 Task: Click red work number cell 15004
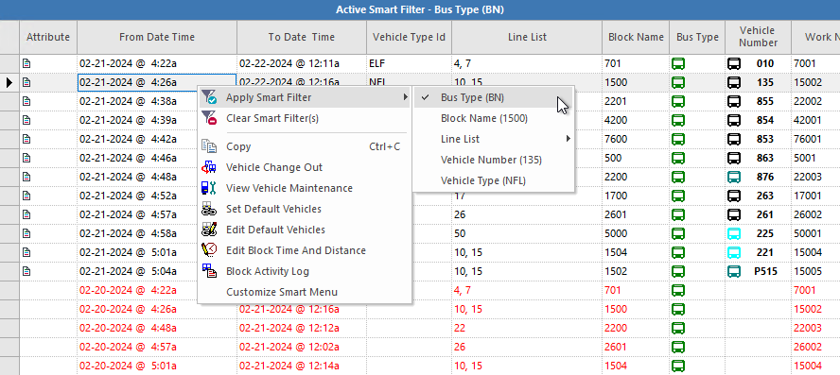click(815, 366)
